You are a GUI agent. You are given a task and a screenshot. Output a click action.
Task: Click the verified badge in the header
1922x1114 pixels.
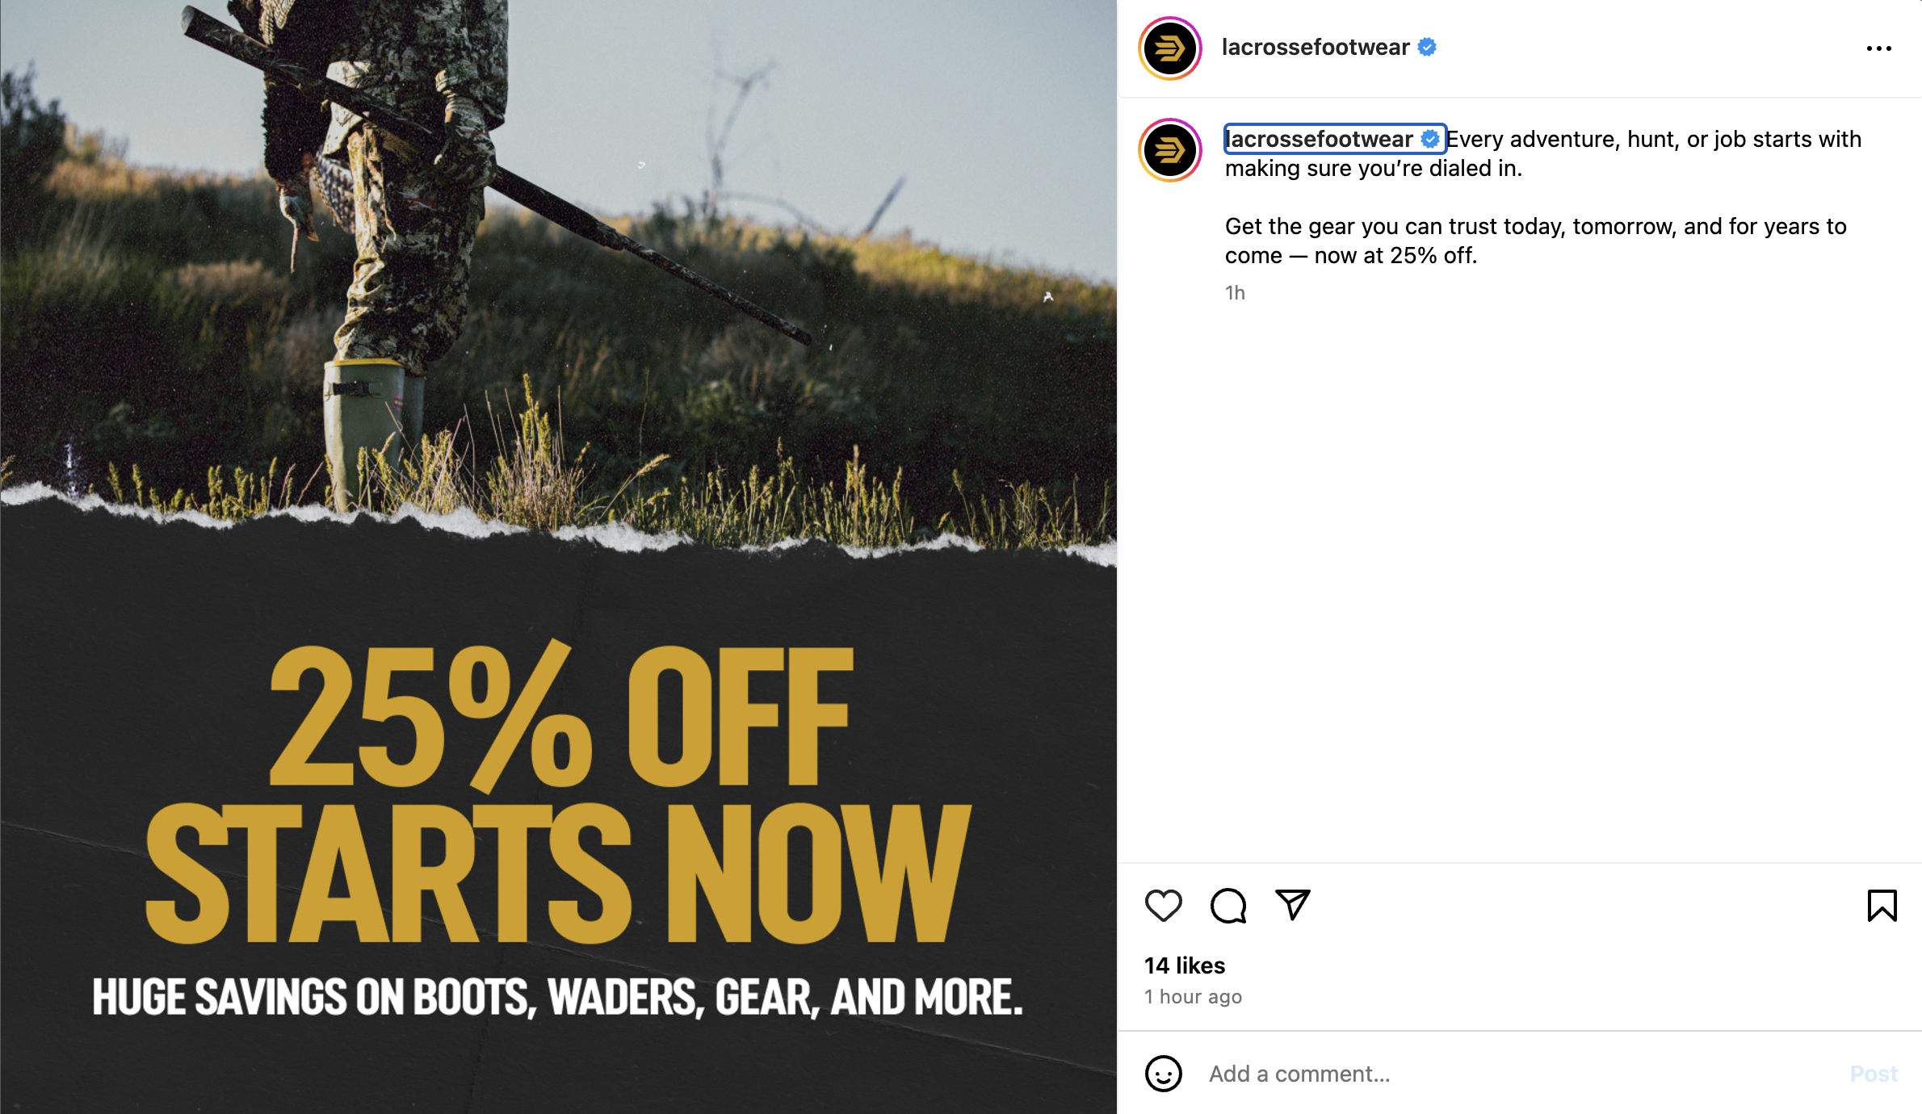pyautogui.click(x=1427, y=48)
